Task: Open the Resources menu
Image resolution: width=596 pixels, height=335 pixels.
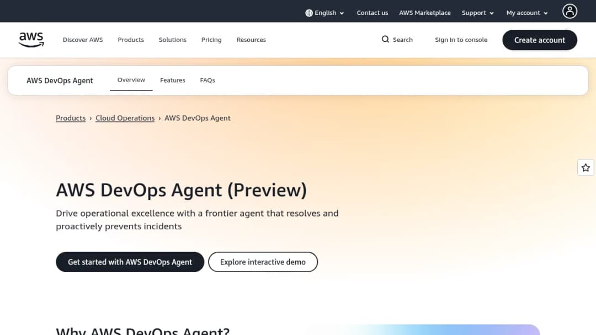Action: point(251,40)
